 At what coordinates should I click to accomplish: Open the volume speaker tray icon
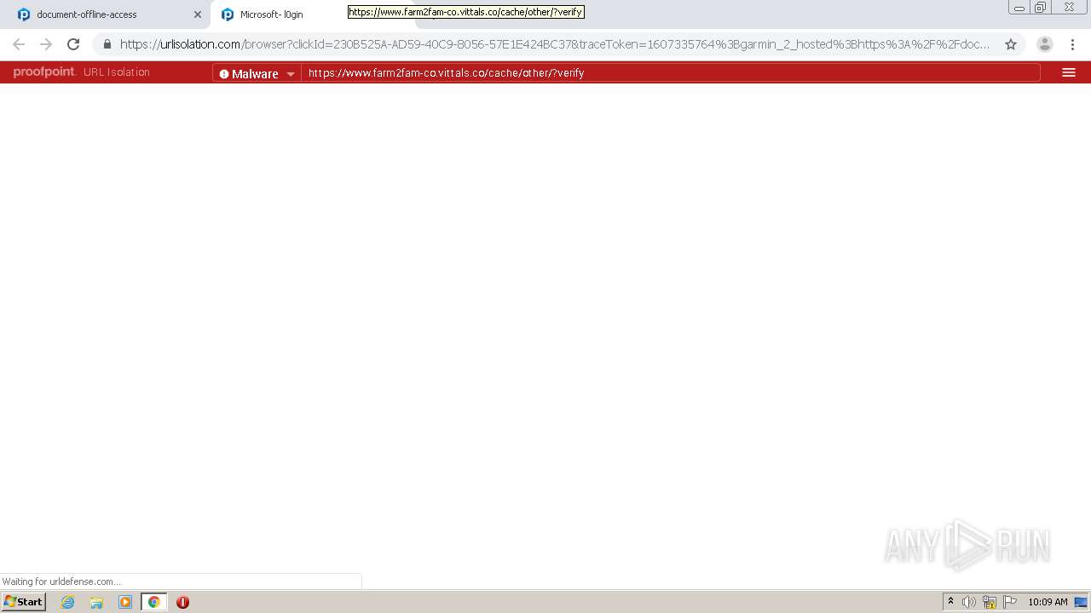point(969,602)
